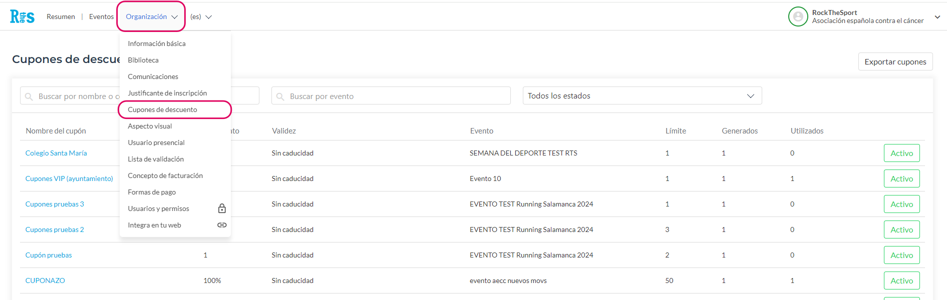
Task: Open the Cupones pruebas 2 coupon
Action: click(x=55, y=229)
